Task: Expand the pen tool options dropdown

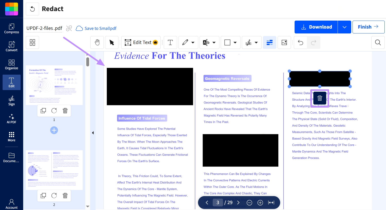Action: [x=193, y=42]
